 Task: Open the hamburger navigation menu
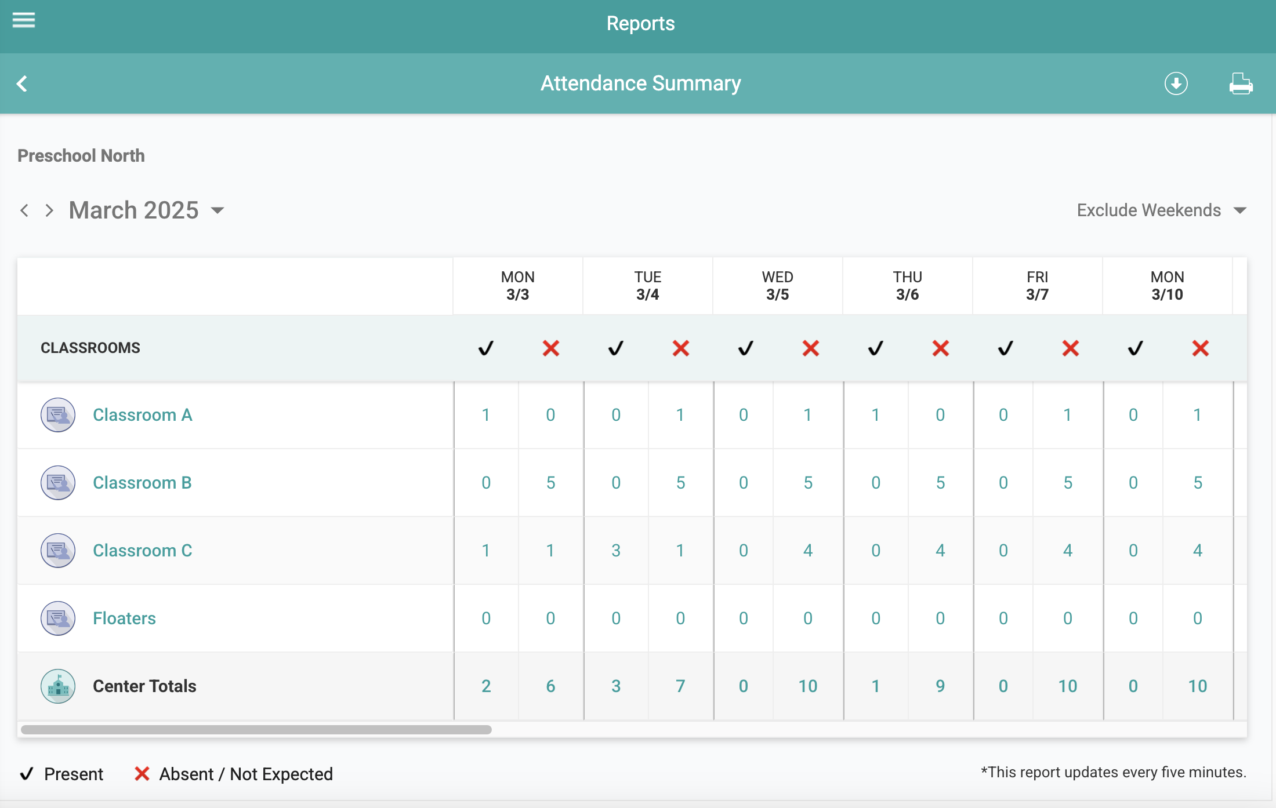tap(24, 20)
